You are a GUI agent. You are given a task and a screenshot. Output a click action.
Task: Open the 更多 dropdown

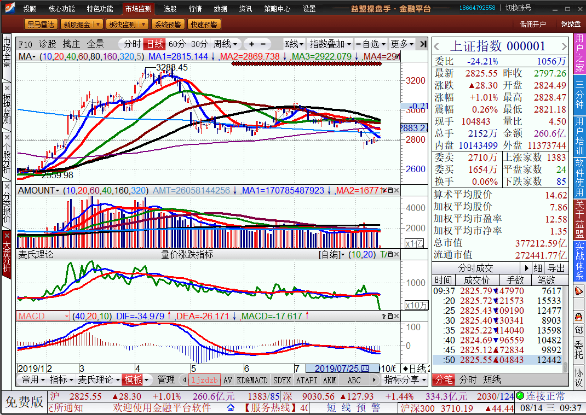point(402,44)
